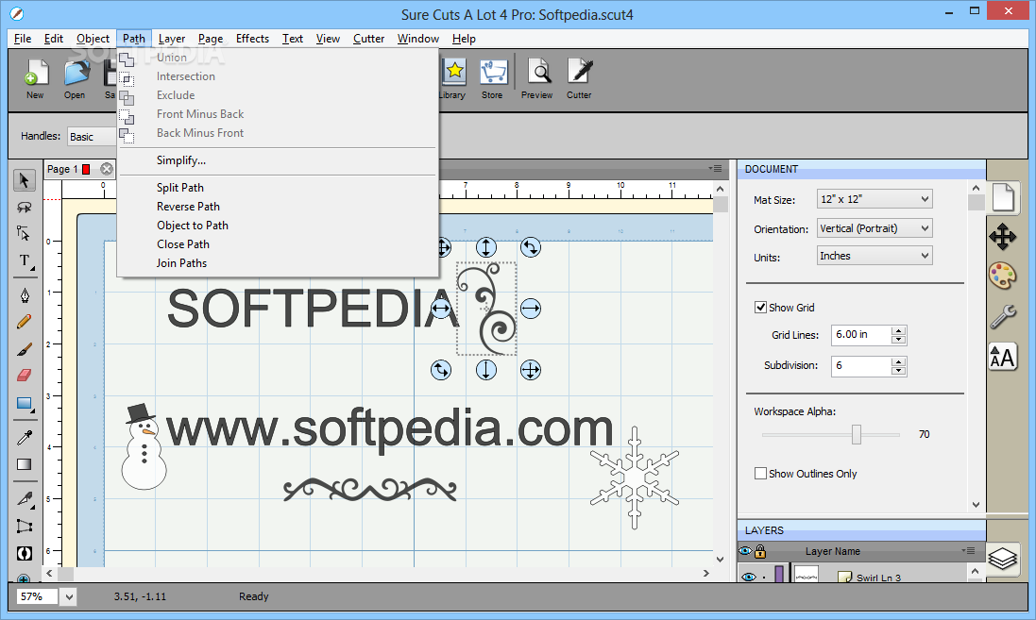1036x620 pixels.
Task: Select the Eraser tool
Action: [25, 376]
